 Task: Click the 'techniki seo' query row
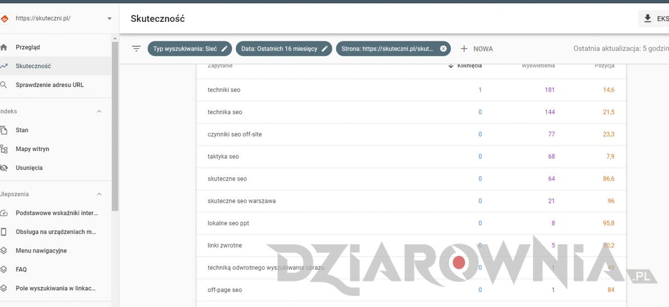[224, 90]
